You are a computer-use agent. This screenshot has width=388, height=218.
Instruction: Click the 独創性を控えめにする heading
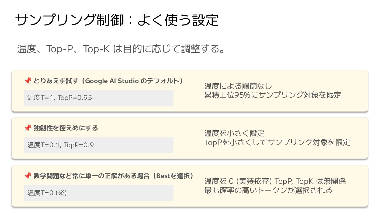pyautogui.click(x=66, y=128)
